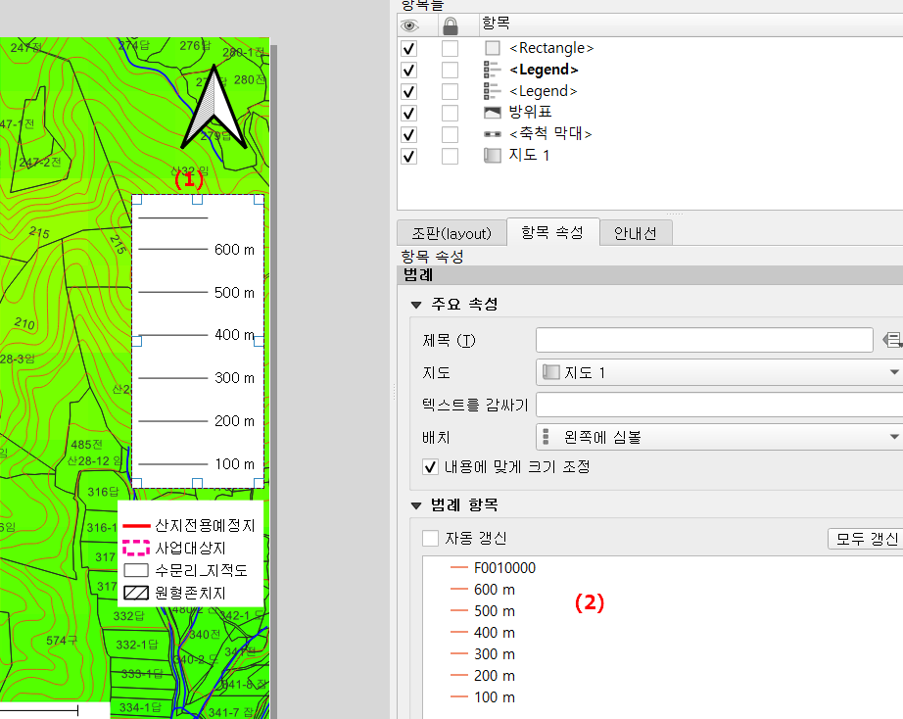Lock the 지도 1 item
Screen dimensions: 903x719
point(450,157)
